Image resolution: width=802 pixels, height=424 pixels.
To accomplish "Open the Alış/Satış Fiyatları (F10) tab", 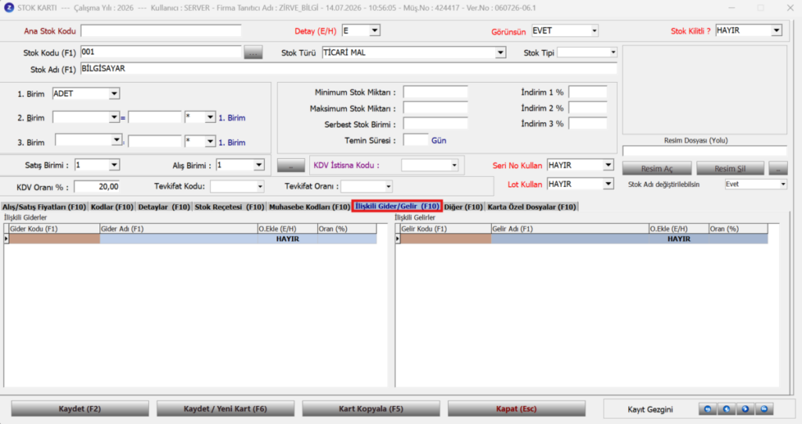I will pyautogui.click(x=44, y=207).
